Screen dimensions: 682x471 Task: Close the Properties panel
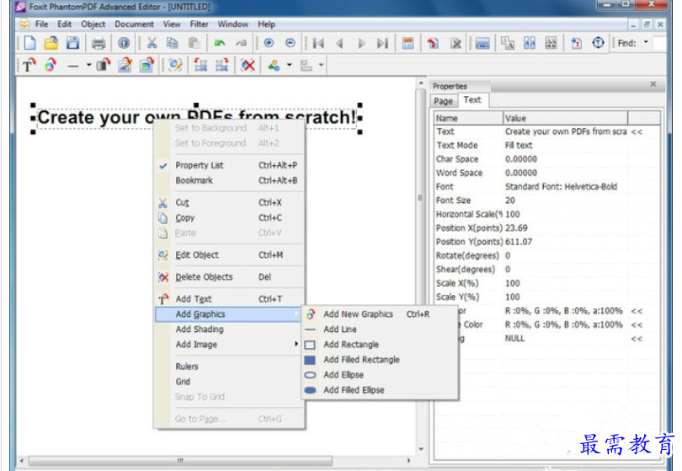tap(653, 84)
